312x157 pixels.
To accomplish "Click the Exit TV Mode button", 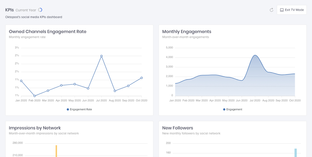I will point(291,10).
